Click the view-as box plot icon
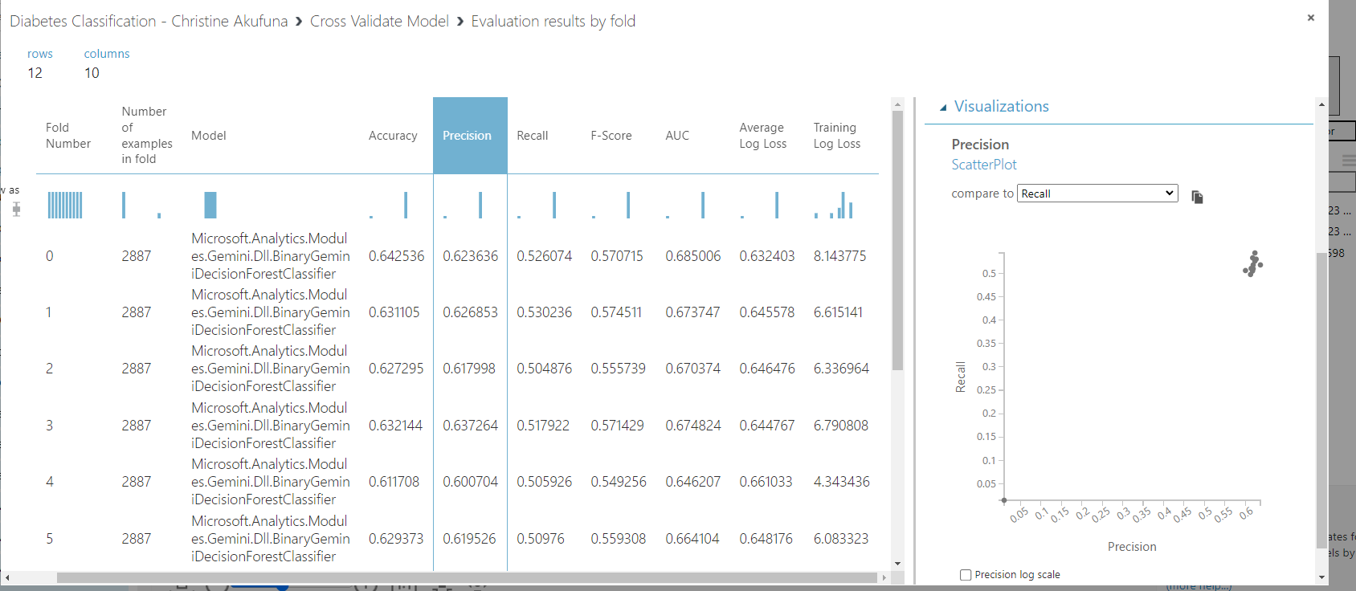 pyautogui.click(x=16, y=210)
